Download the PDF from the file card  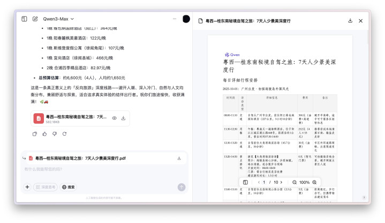pos(123,118)
